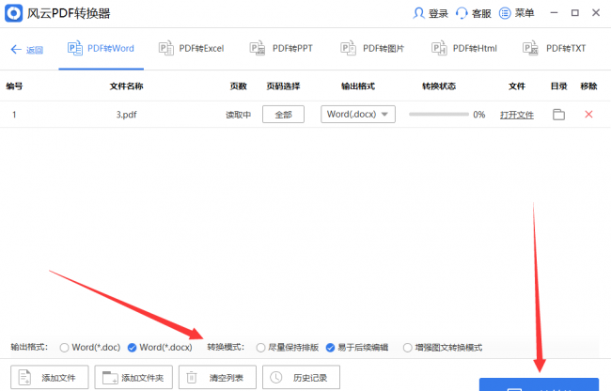Click the 文件名称 column header
The width and height of the screenshot is (611, 391).
[126, 86]
